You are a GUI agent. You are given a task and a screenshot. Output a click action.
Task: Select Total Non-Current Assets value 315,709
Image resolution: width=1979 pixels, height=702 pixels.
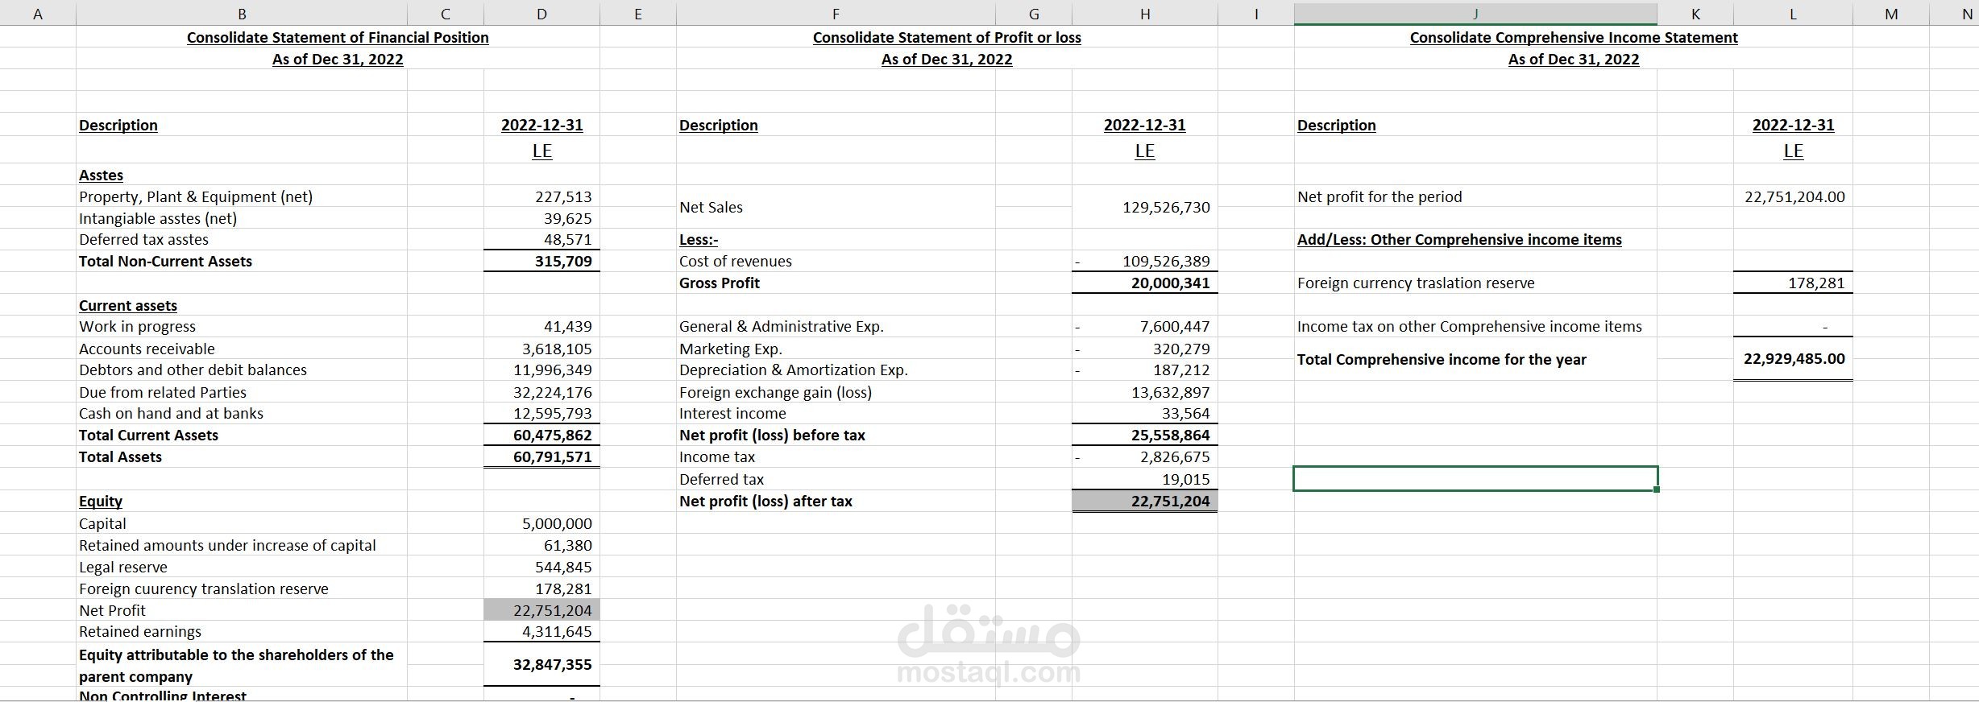pos(563,261)
